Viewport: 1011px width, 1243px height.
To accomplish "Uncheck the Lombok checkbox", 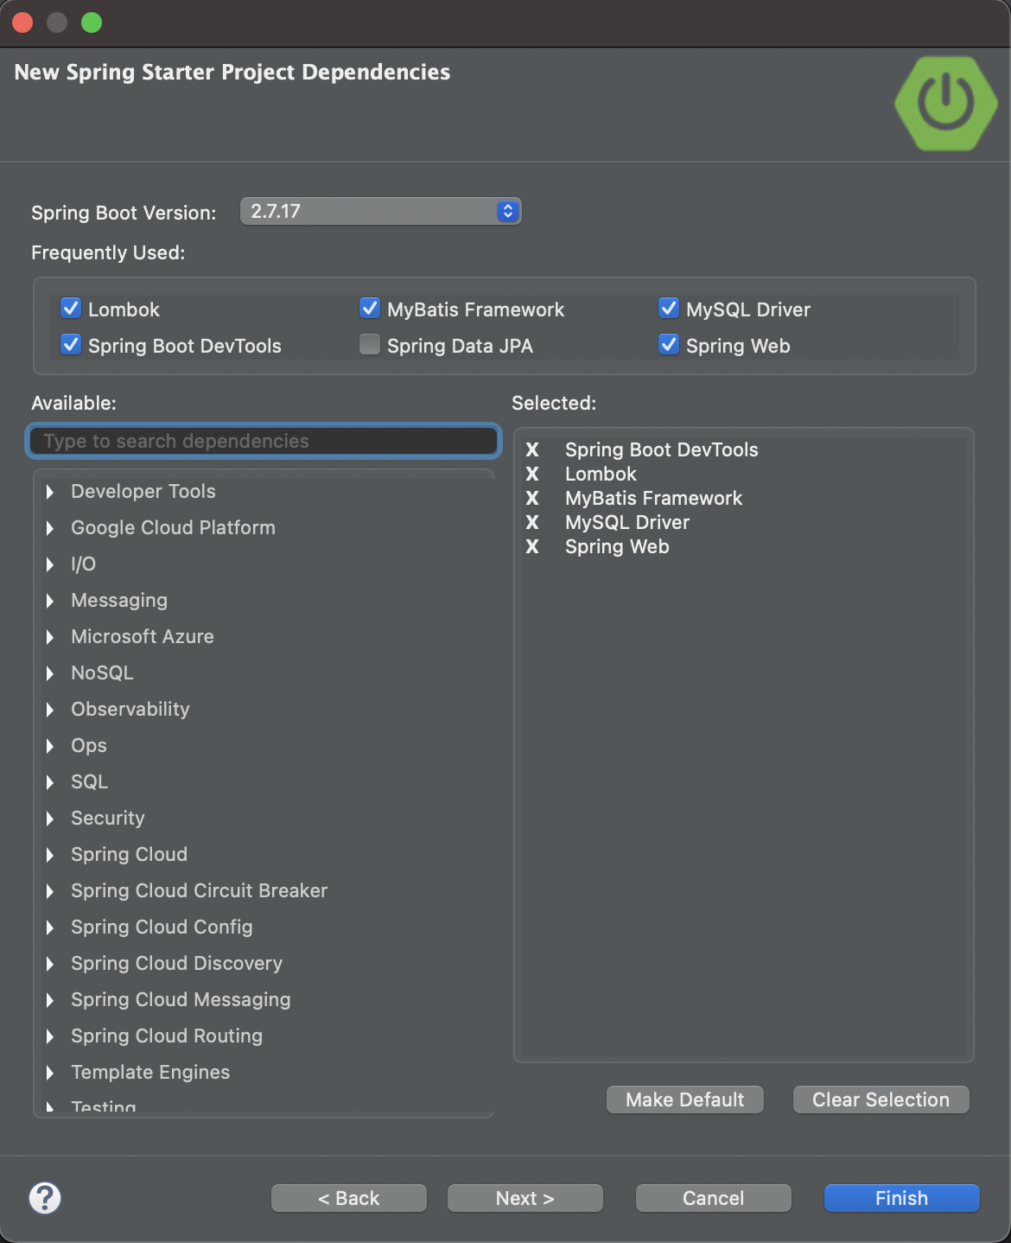I will 71,309.
